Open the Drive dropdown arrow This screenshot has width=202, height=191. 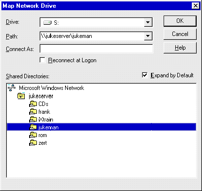click(x=148, y=22)
